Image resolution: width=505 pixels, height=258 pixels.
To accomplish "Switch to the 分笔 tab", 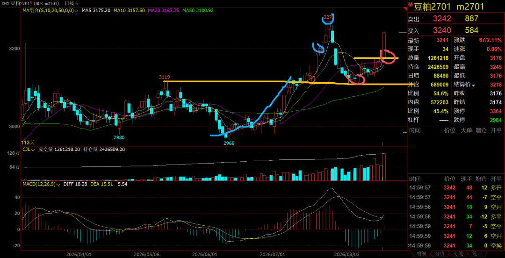I will tap(459, 254).
